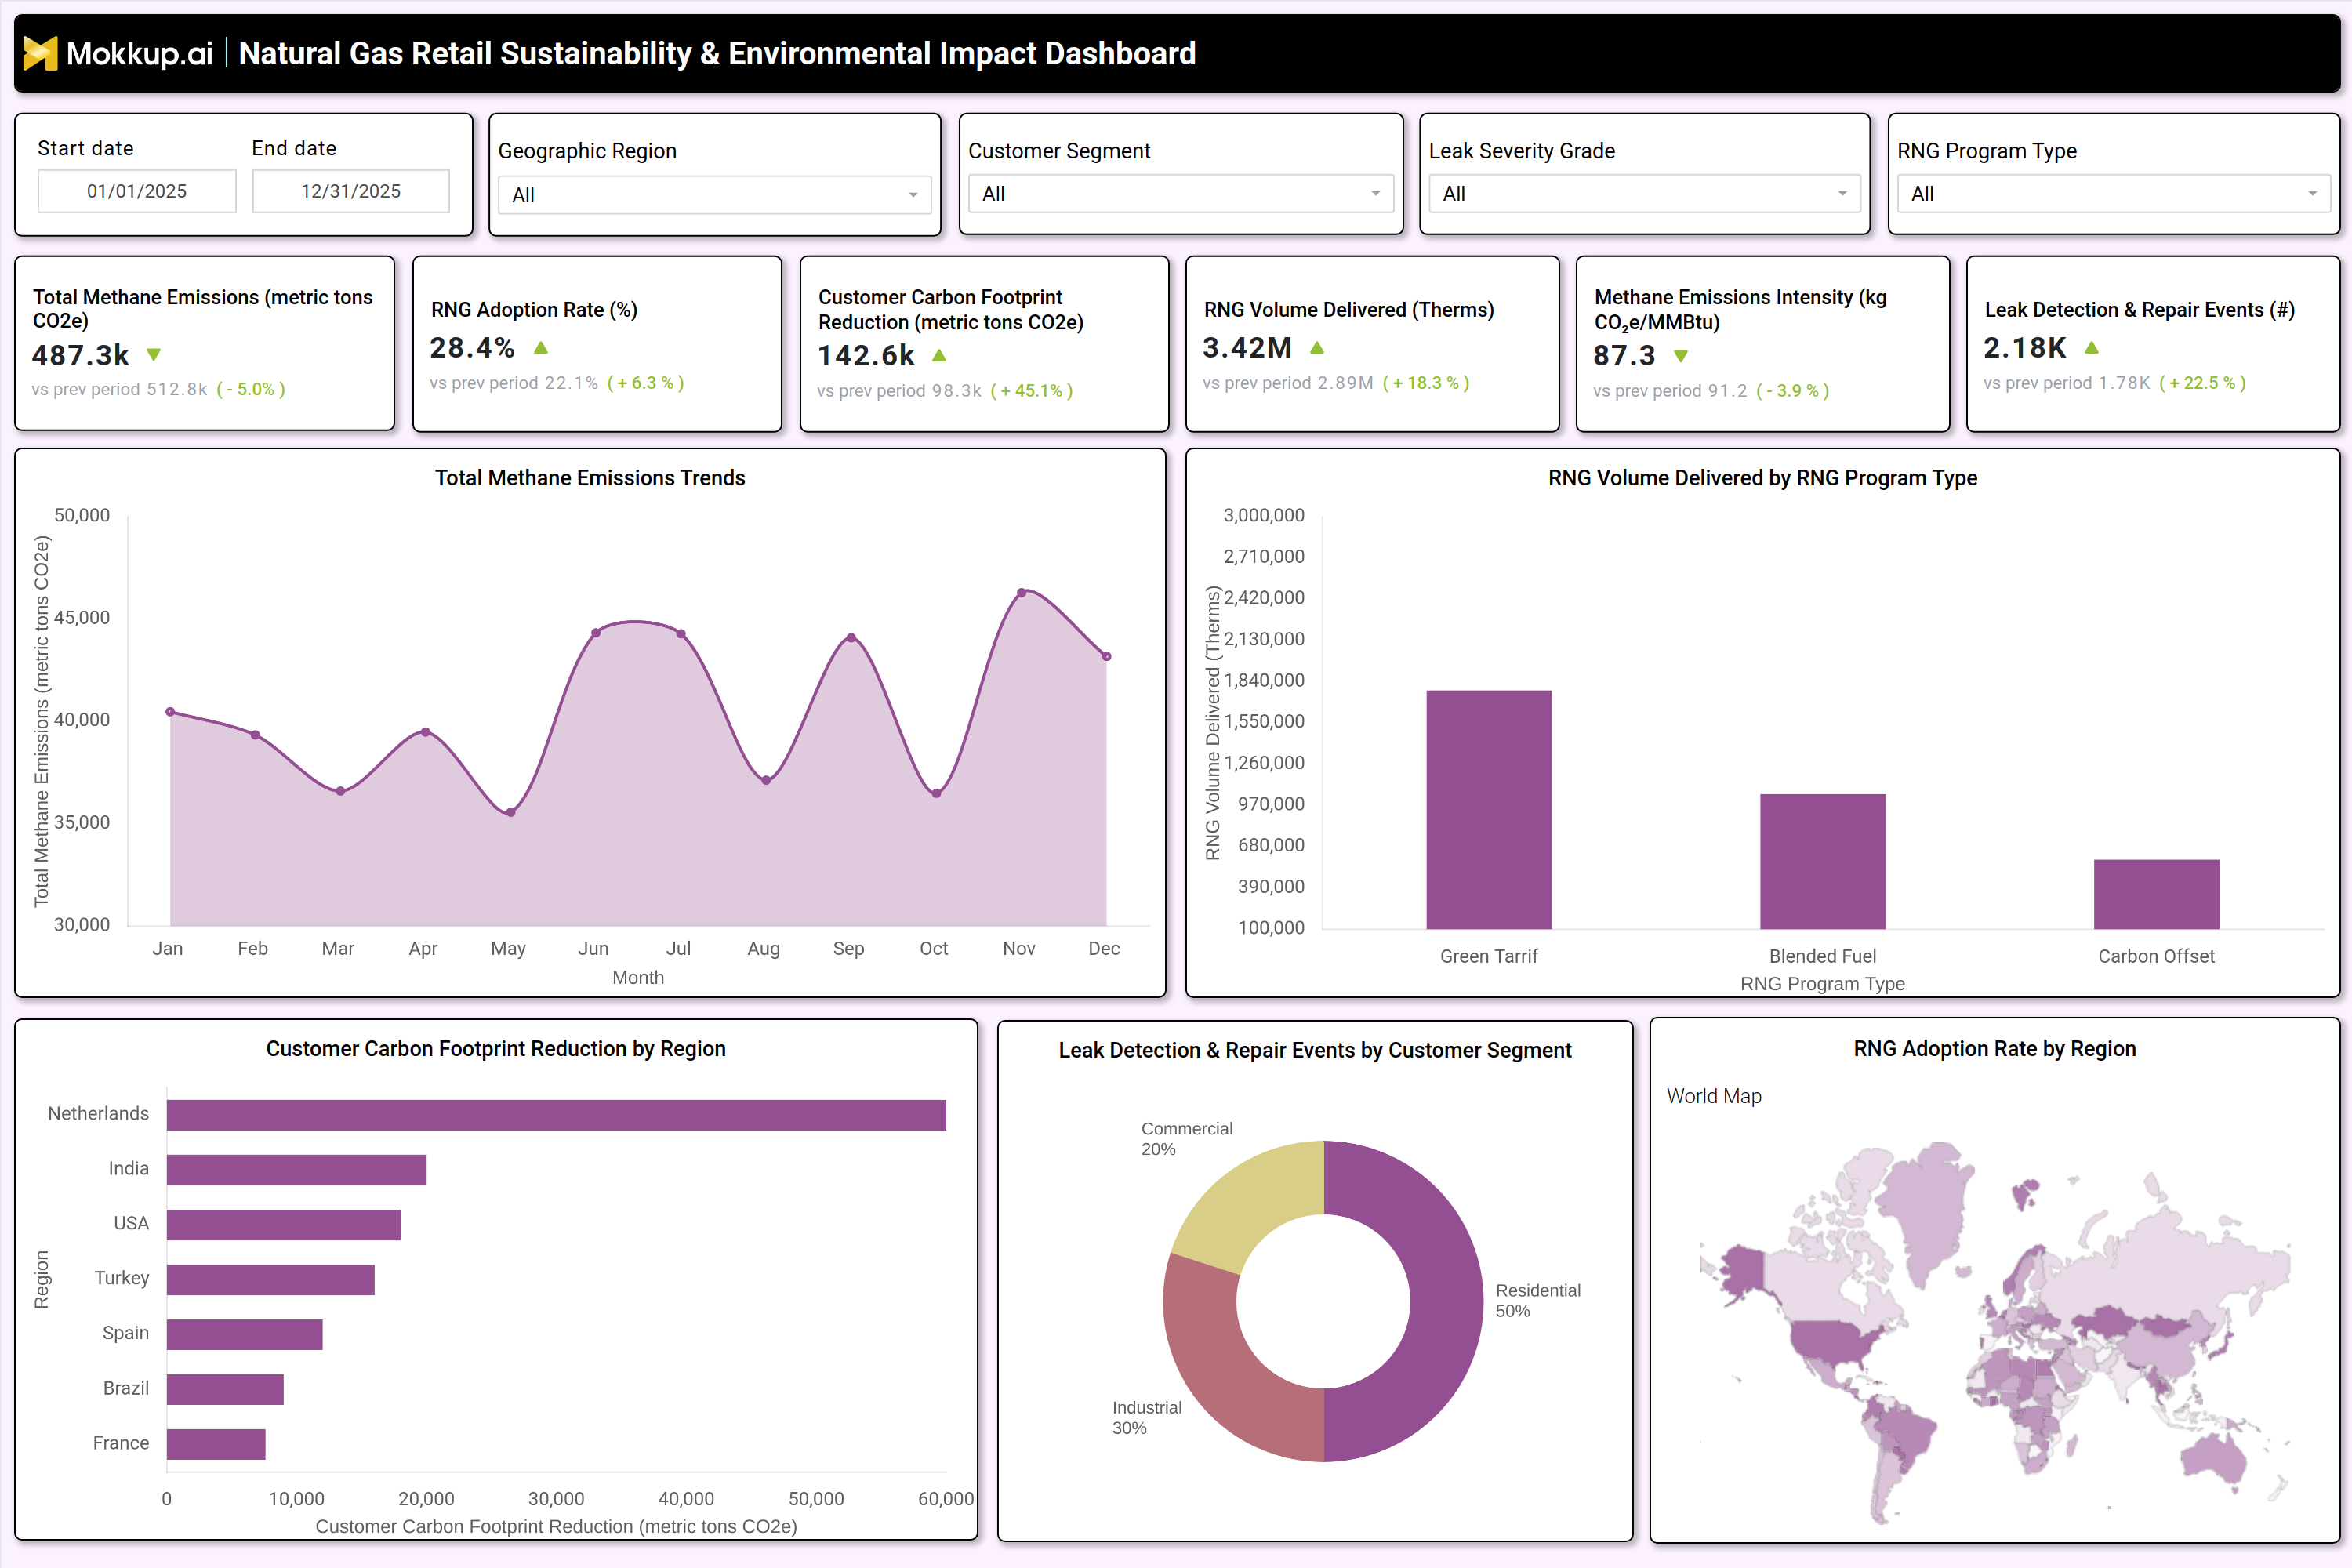This screenshot has height=1568, width=2352.
Task: Click the up trend arrow beside 142.6k
Action: tap(939, 355)
